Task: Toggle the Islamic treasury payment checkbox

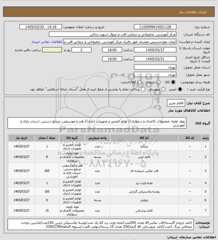Action: click(x=143, y=89)
